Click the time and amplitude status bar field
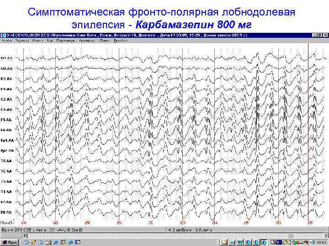 (x=82, y=230)
